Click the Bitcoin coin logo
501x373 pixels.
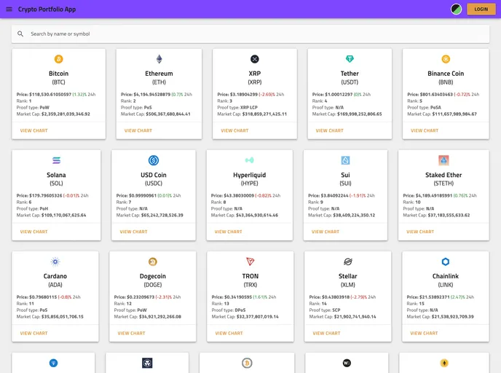coord(58,59)
